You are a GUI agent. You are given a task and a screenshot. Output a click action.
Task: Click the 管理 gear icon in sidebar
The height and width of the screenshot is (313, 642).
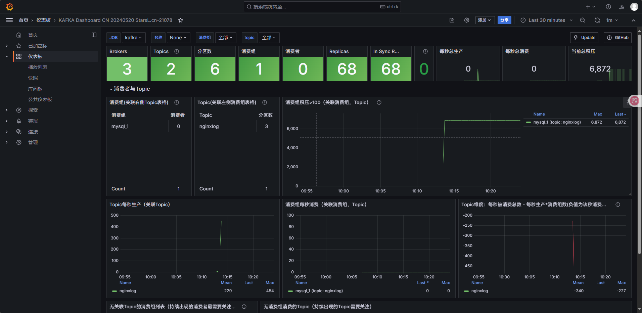coord(19,142)
